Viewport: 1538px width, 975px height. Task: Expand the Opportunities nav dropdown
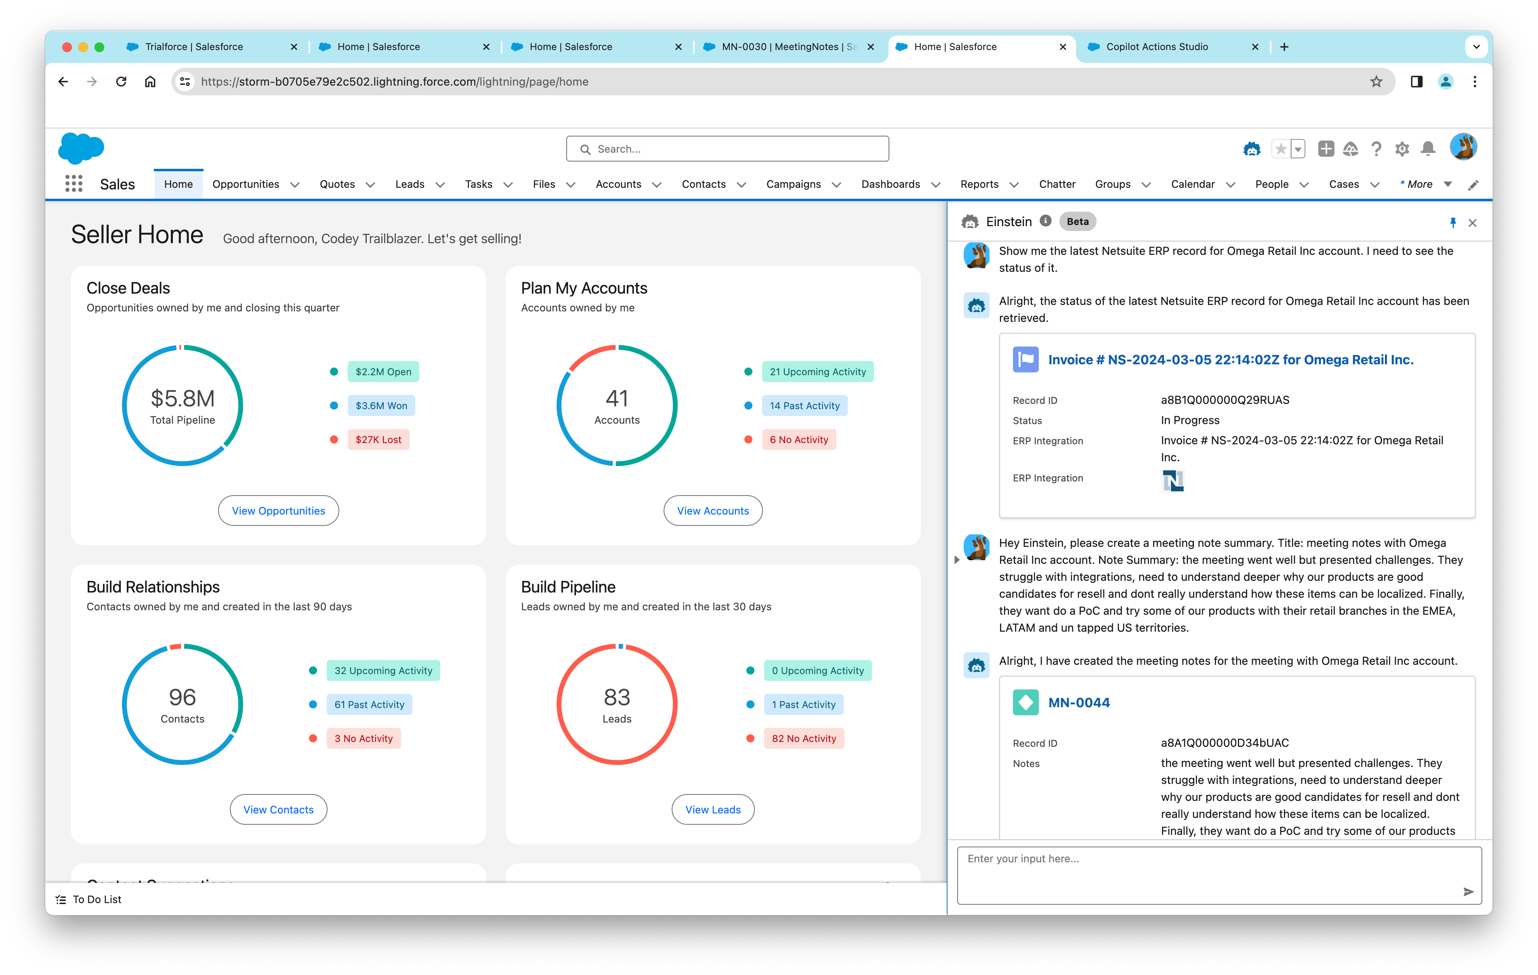click(295, 185)
